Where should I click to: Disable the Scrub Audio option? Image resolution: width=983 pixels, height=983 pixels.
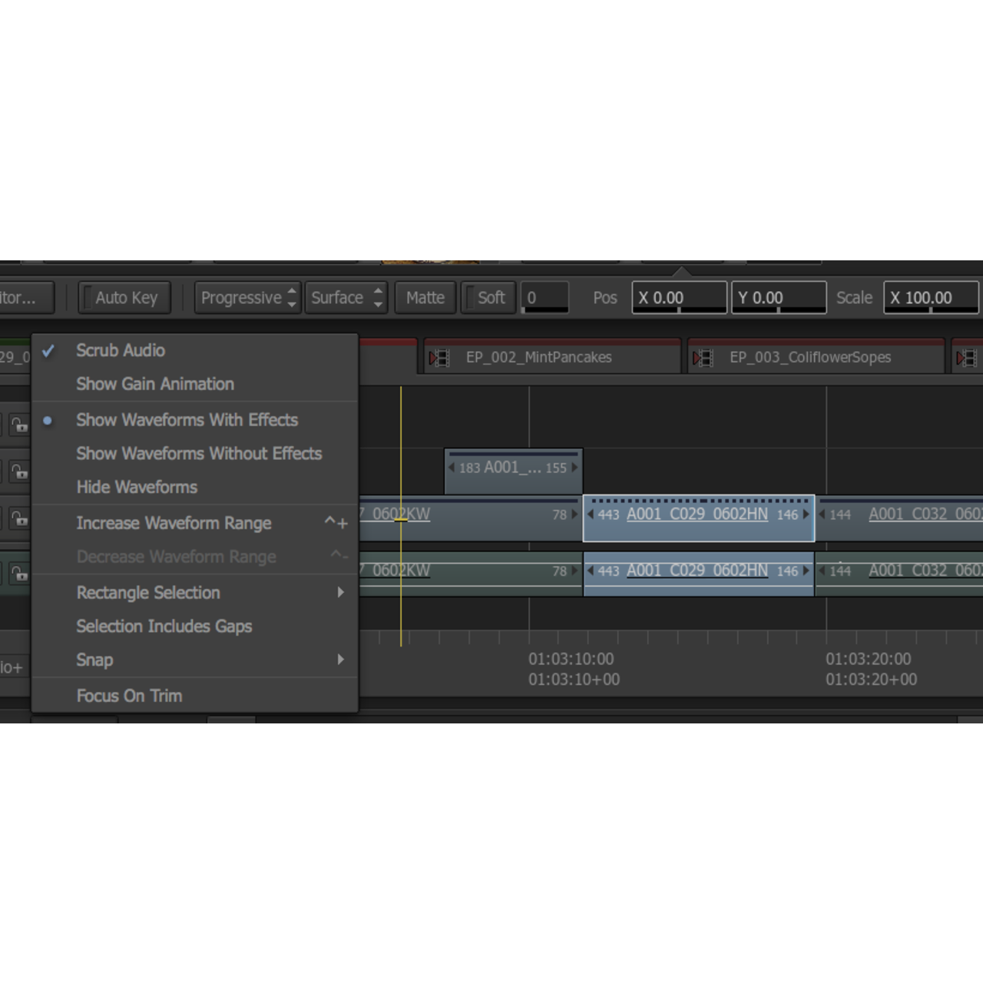click(120, 350)
